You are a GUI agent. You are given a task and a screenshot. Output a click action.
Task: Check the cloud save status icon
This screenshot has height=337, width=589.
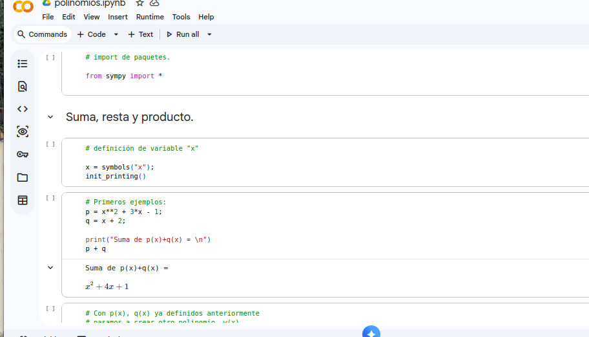click(154, 3)
